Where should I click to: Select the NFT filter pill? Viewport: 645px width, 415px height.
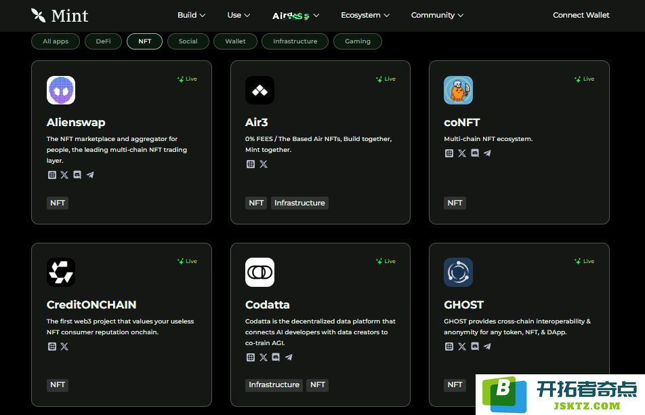pyautogui.click(x=145, y=41)
